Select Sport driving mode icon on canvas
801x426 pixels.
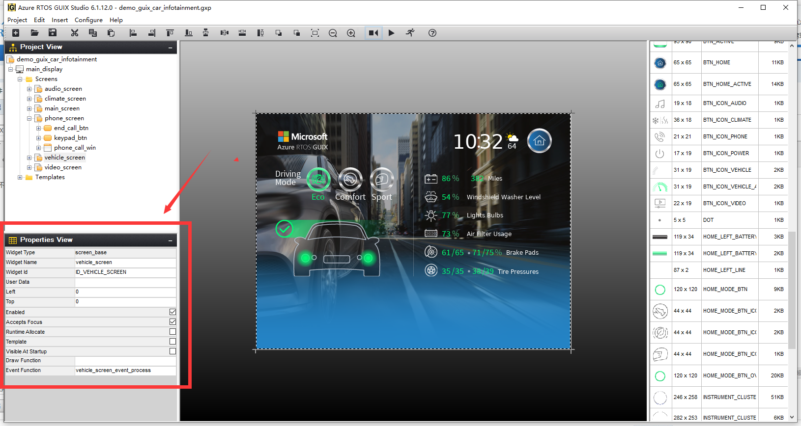[x=382, y=180]
